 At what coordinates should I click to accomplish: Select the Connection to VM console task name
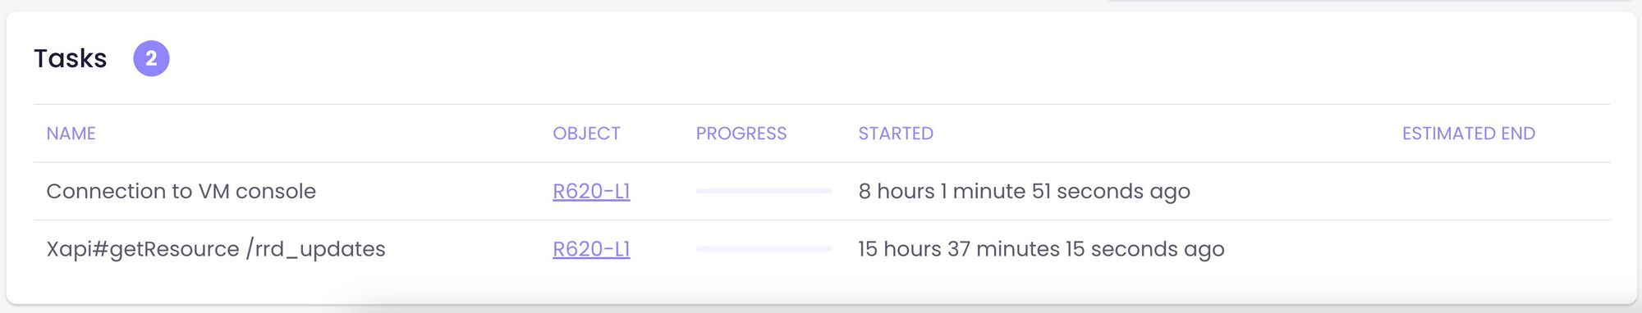pyautogui.click(x=181, y=191)
